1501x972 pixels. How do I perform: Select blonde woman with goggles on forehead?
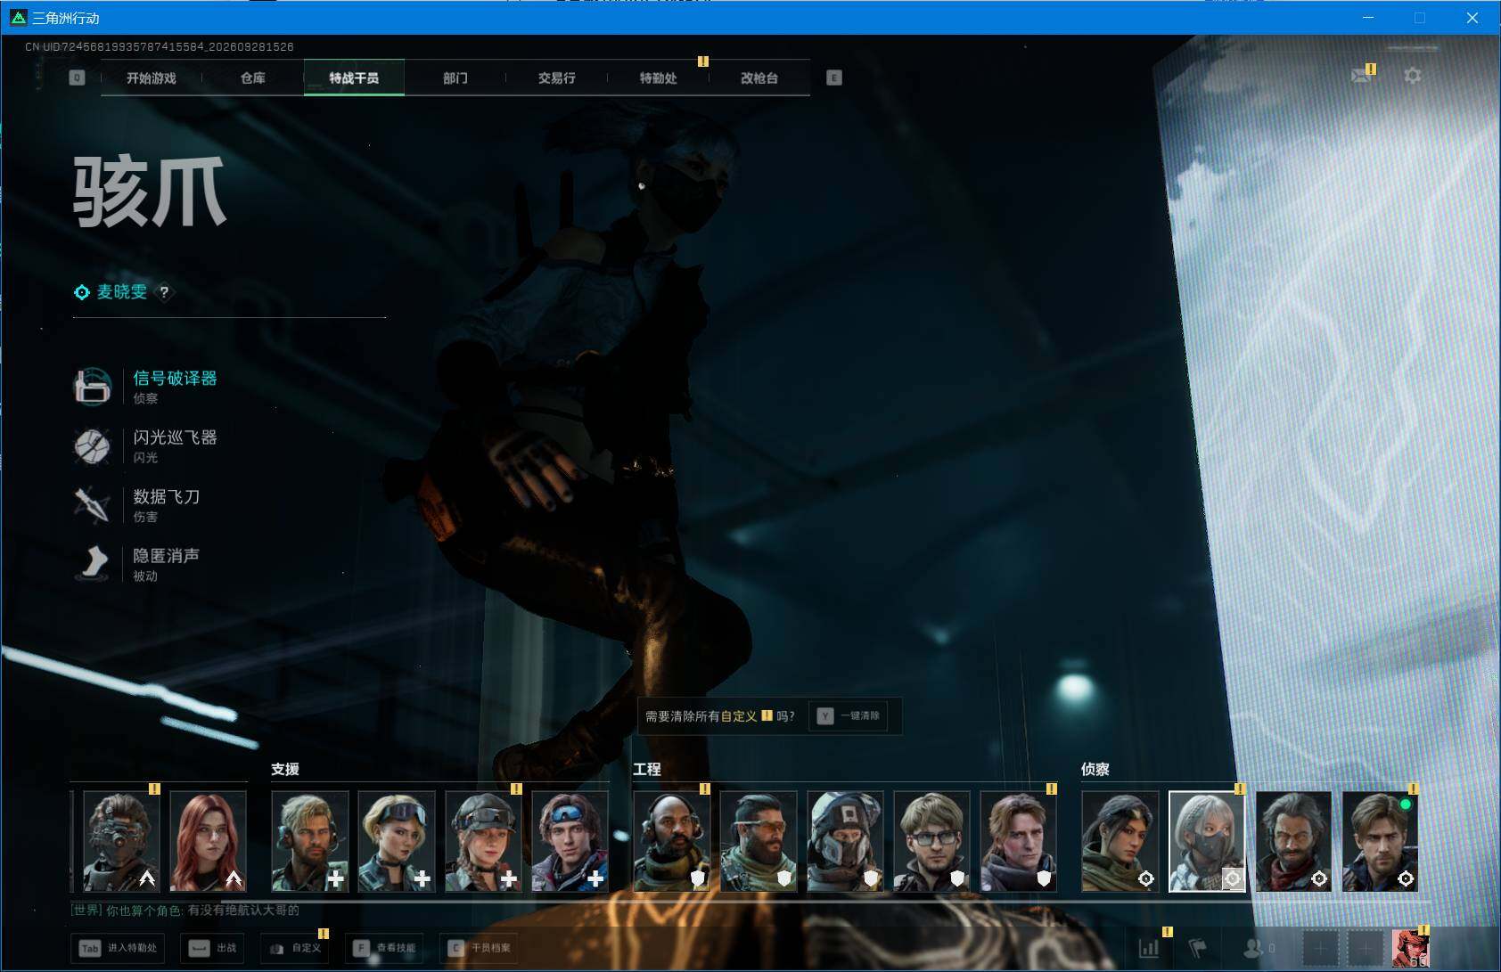pos(397,841)
